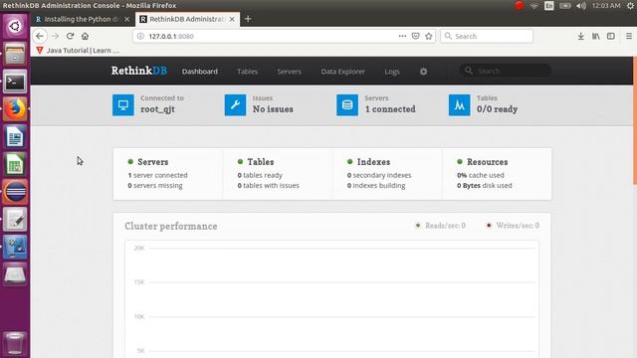Open the Dashboard nav item
This screenshot has height=358, width=637.
(x=199, y=72)
